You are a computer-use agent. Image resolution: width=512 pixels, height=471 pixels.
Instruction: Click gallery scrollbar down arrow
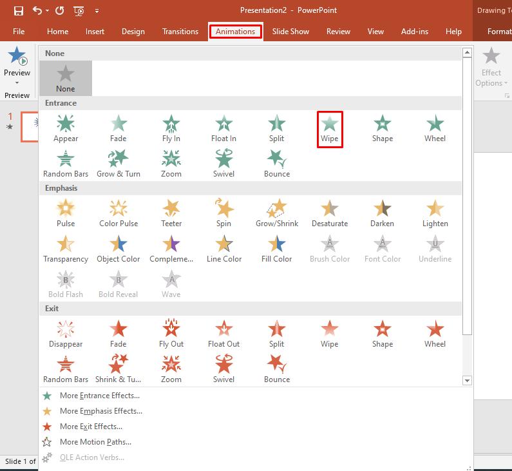[x=468, y=381]
